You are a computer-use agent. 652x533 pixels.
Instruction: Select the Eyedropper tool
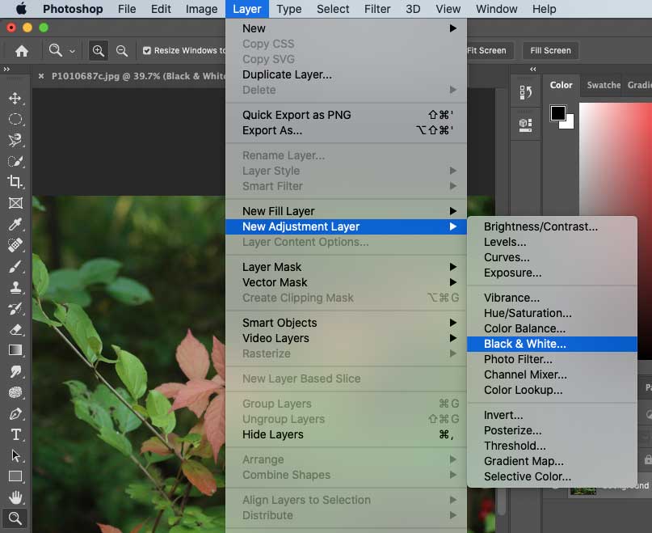tap(15, 224)
